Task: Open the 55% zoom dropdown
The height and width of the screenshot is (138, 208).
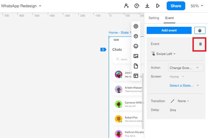Action: [197, 6]
